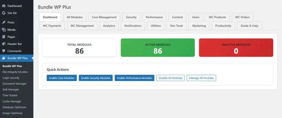Image resolution: width=282 pixels, height=118 pixels.
Task: Click the Media icon in sidebar
Action: pos(4,29)
